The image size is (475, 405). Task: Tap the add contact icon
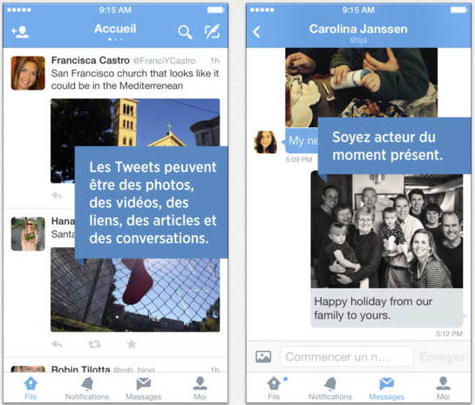click(x=20, y=31)
